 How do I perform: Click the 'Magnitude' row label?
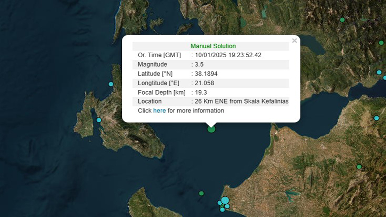[x=153, y=65]
